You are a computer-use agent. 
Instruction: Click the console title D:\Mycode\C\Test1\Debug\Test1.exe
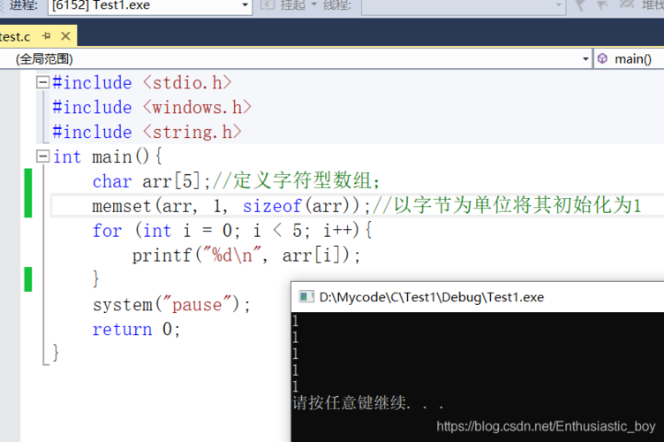coord(432,297)
